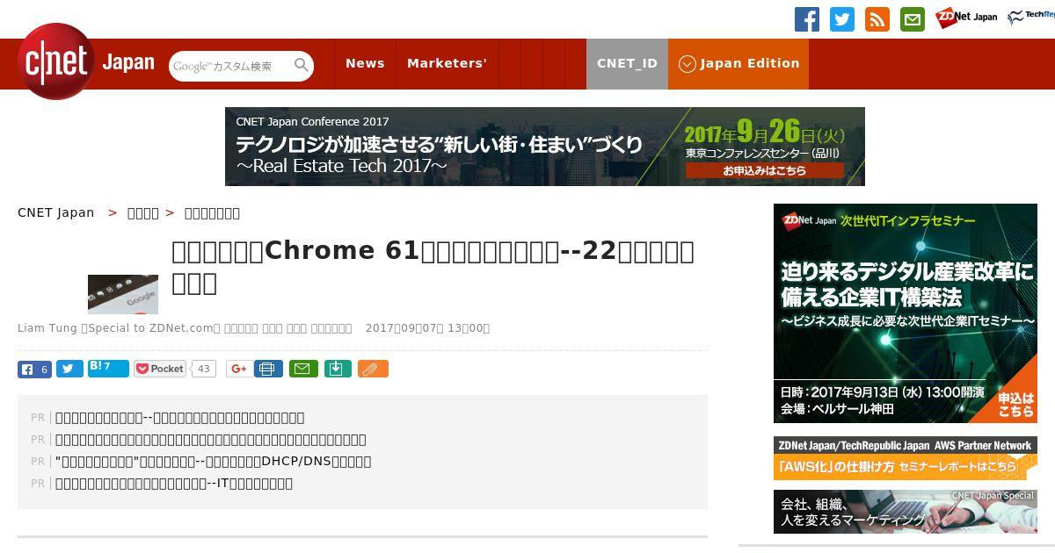1055x553 pixels.
Task: Submit search with magnifier icon
Action: [x=301, y=66]
